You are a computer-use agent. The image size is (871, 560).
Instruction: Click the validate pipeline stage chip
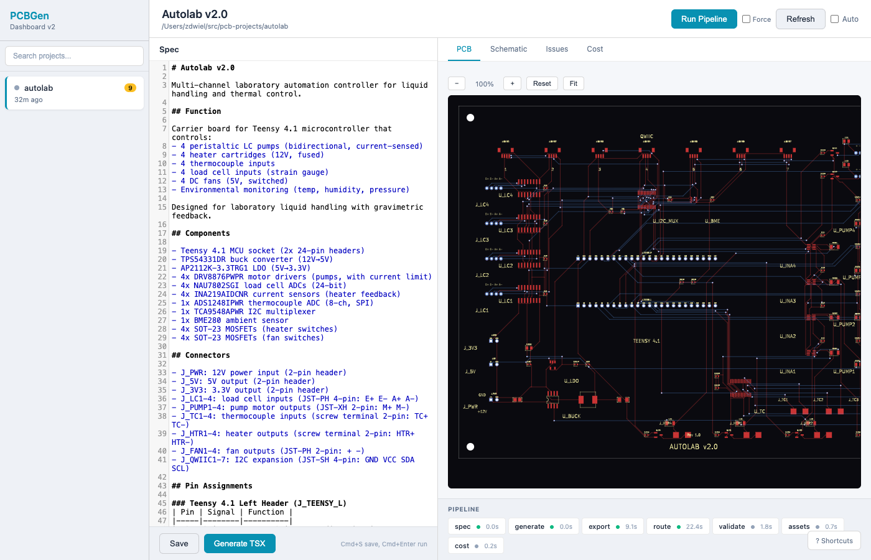point(745,526)
